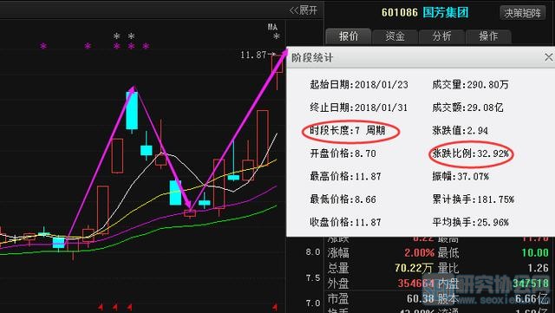Open the 分析 tab
The image size is (555, 313).
point(441,36)
